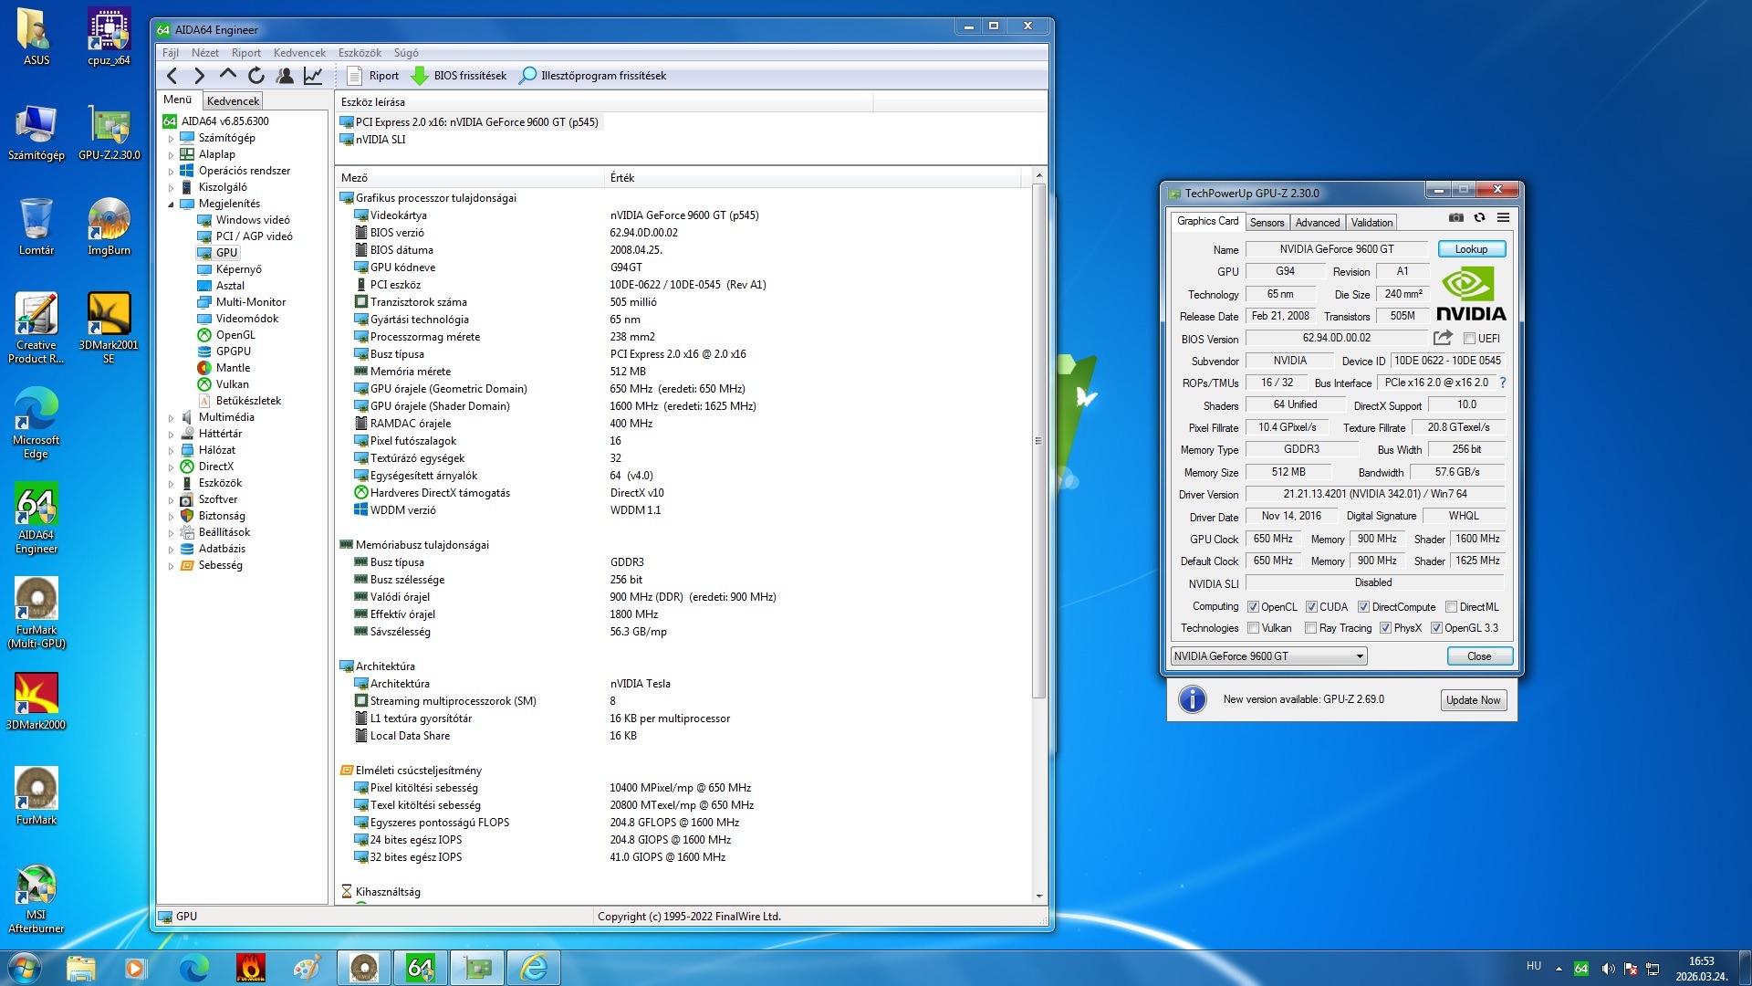The width and height of the screenshot is (1752, 986).
Task: Click the user profile toolbar icon
Action: click(x=285, y=76)
